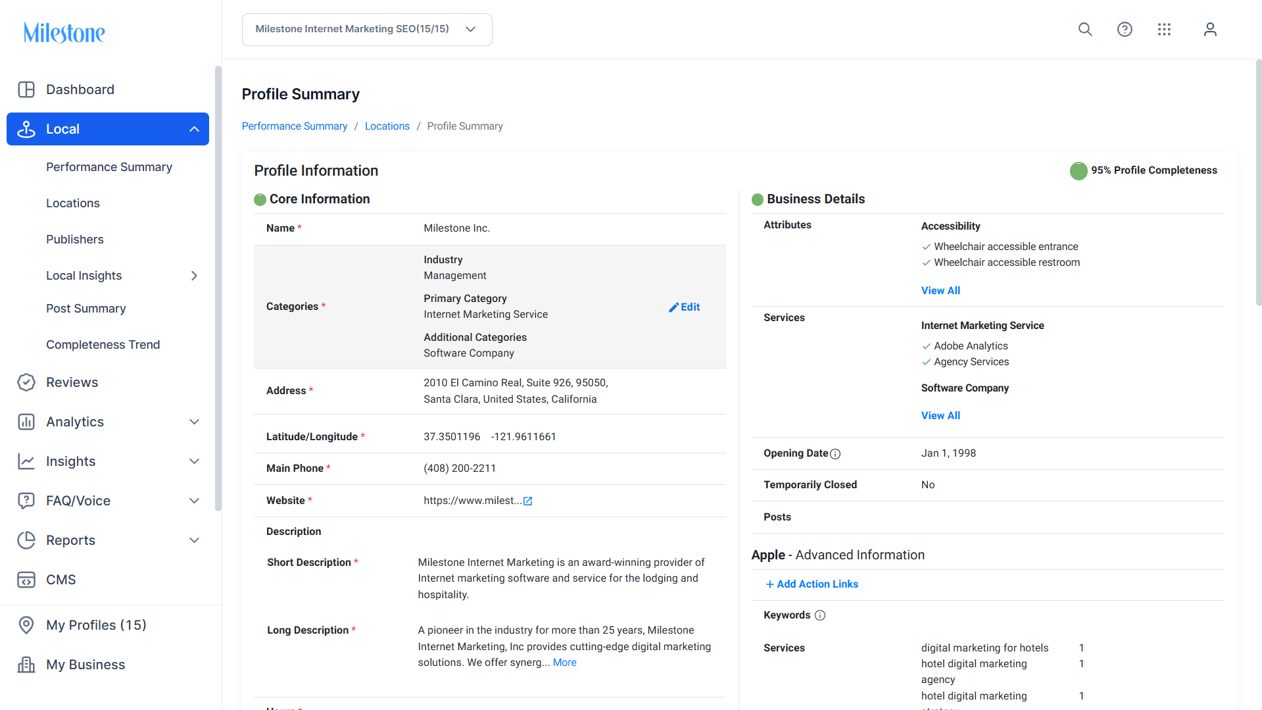Collapse the Local menu chevron
Image resolution: width=1262 pixels, height=710 pixels.
pos(194,129)
